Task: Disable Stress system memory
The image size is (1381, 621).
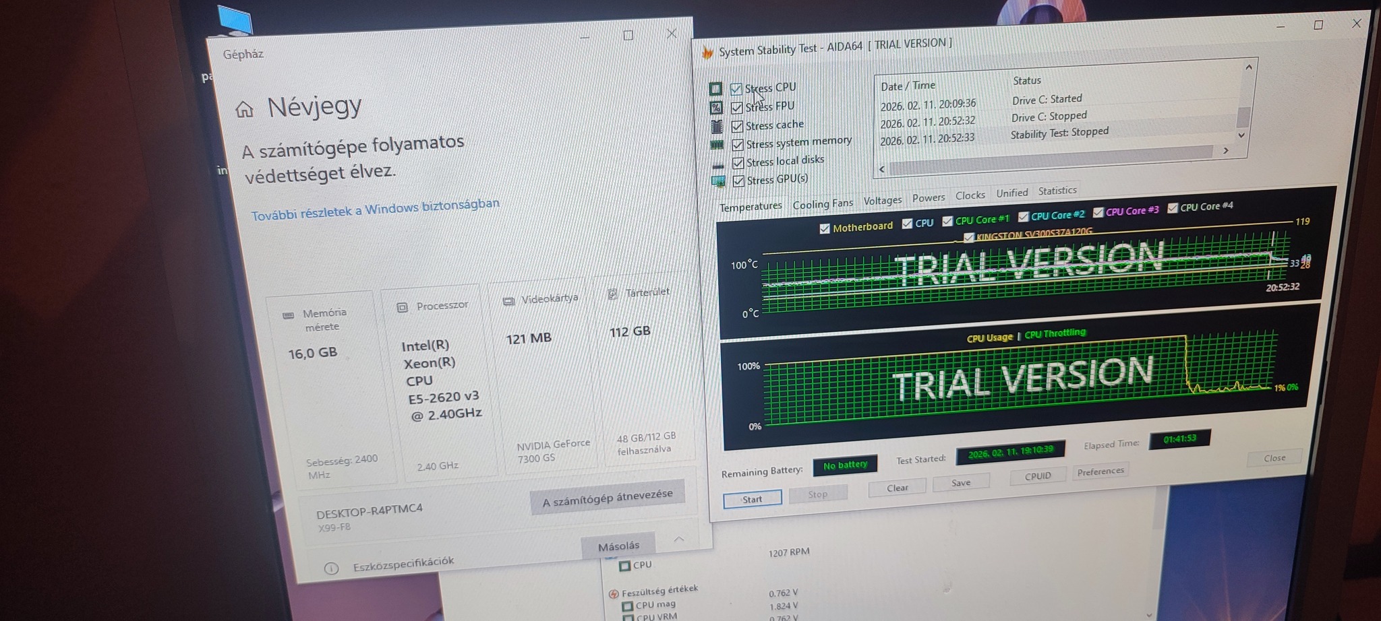Action: (x=738, y=145)
